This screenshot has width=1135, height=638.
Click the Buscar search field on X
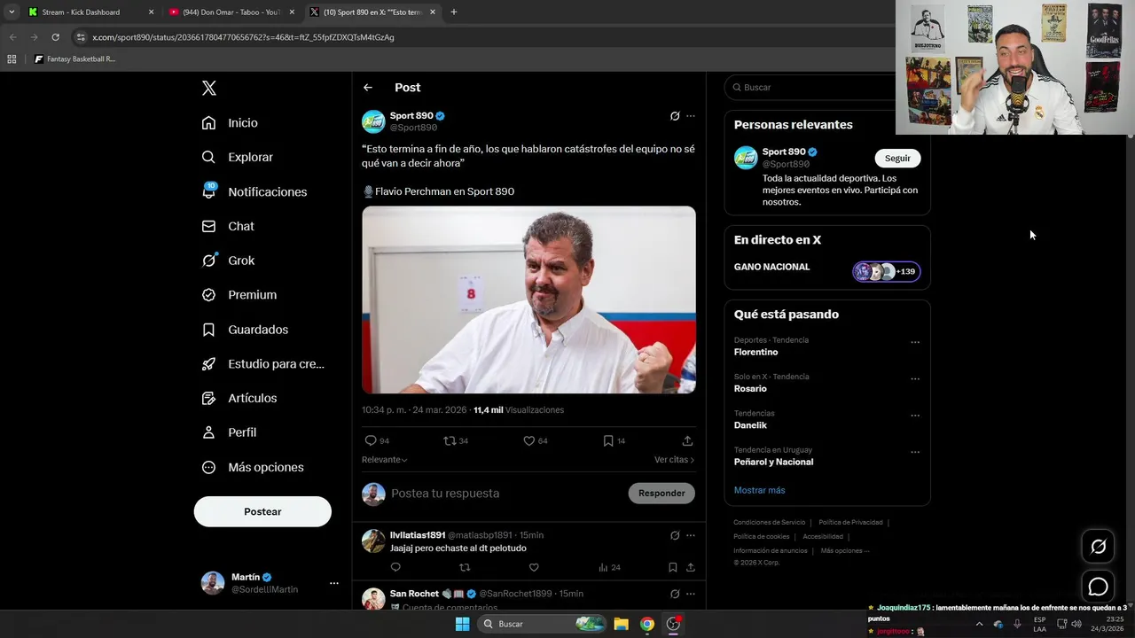pos(811,88)
